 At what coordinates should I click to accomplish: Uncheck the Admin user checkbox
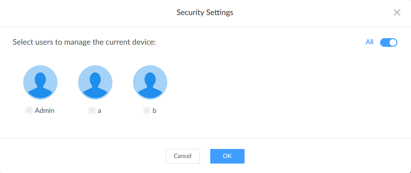point(29,111)
